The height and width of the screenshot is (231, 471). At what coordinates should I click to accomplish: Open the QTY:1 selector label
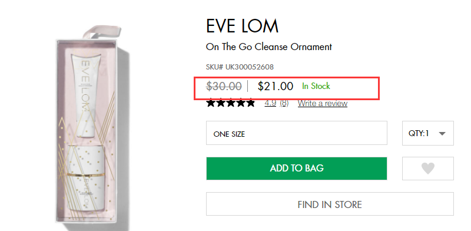(x=419, y=133)
